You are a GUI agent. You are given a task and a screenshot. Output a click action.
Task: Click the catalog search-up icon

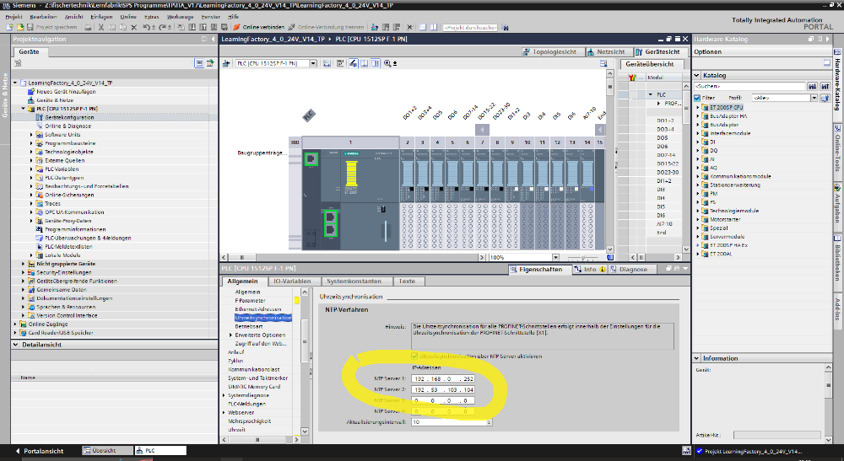[x=825, y=86]
